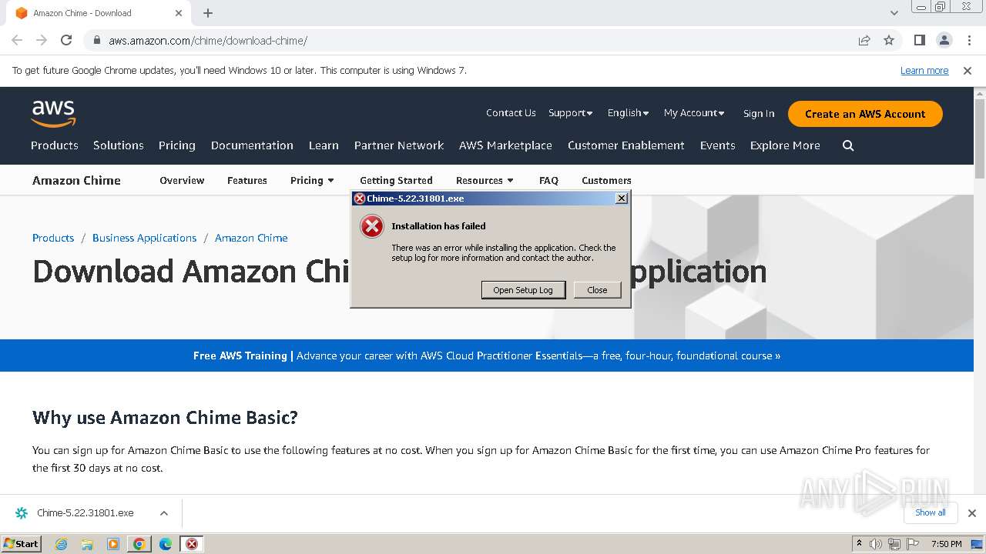Click the AWS logo
986x554 pixels.
[53, 114]
